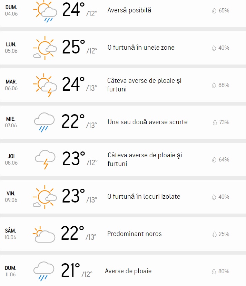Open the rainy cloud icon for MIE. 07.06

point(44,122)
